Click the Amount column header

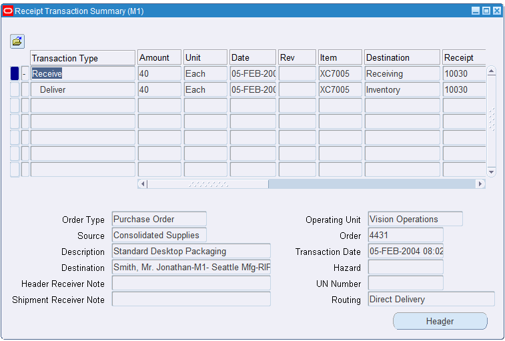click(x=159, y=57)
